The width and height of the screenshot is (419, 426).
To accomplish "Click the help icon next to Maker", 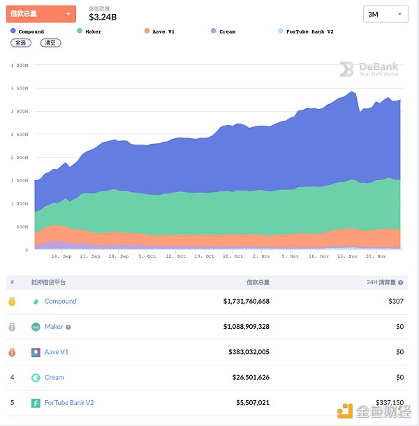I will [68, 327].
